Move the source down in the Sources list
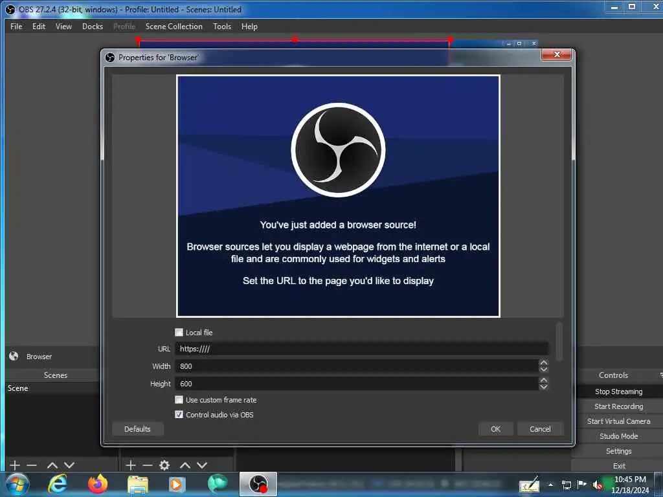Viewport: 663px width, 497px height. 202,465
